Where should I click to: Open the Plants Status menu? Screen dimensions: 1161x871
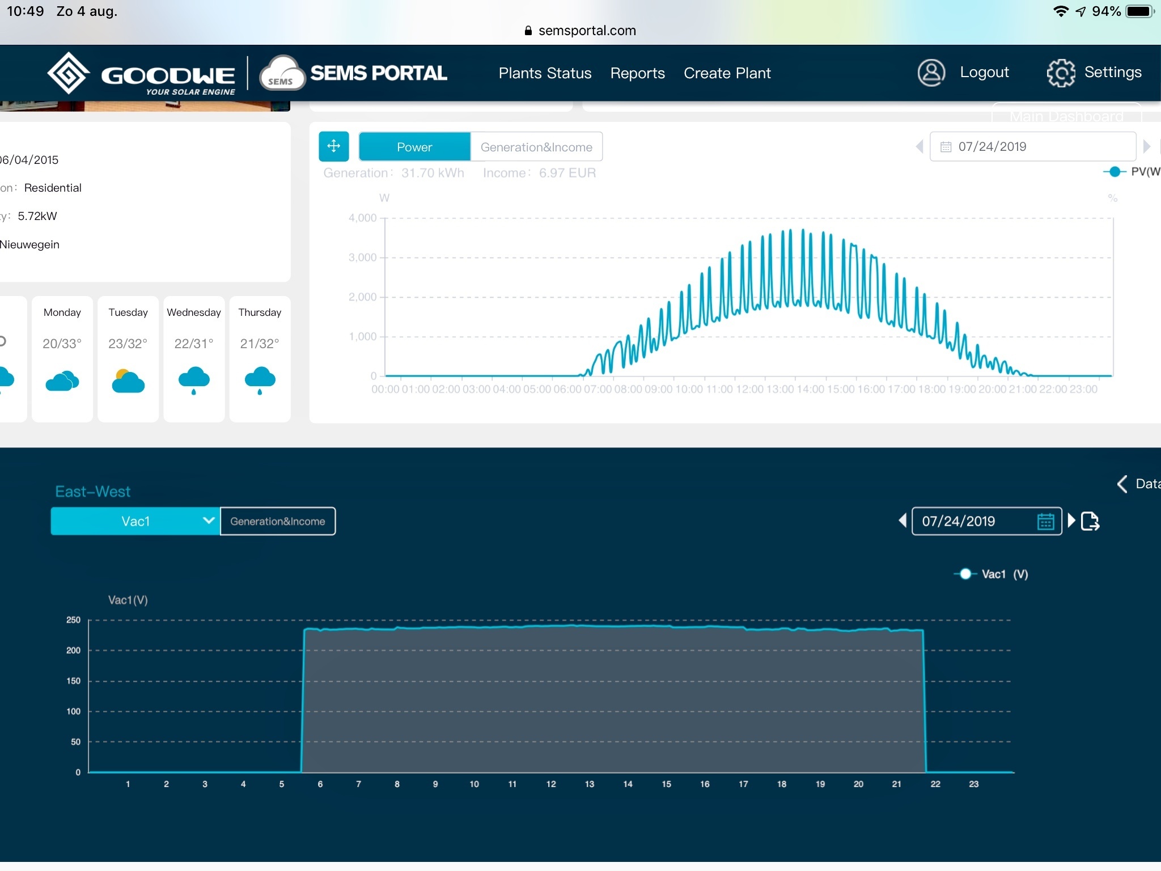click(545, 73)
